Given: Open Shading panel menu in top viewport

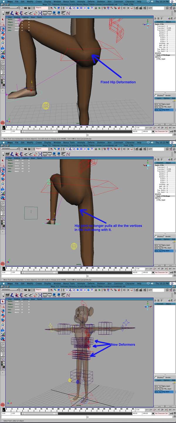Looking at the screenshot, I should point(17,17).
